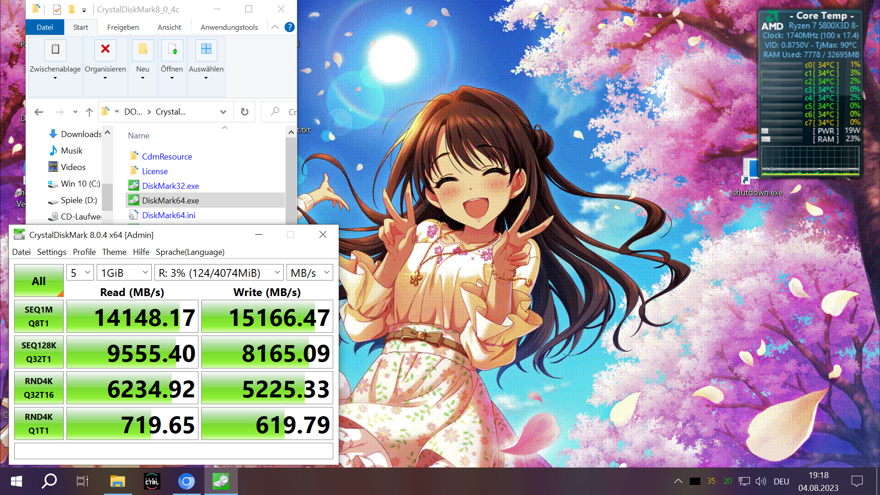Open Fury CTRL app in taskbar
This screenshot has width=880, height=495.
152,482
